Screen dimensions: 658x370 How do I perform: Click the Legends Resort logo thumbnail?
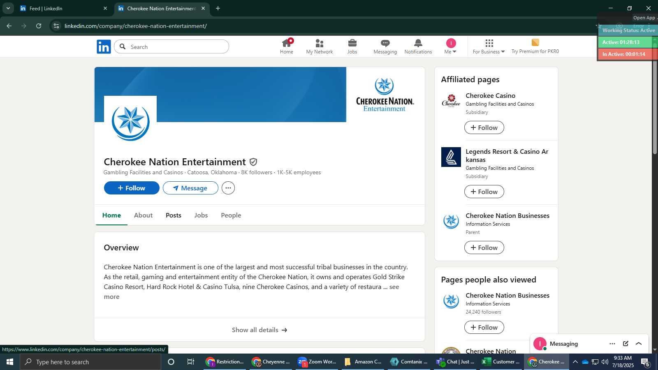pyautogui.click(x=451, y=157)
